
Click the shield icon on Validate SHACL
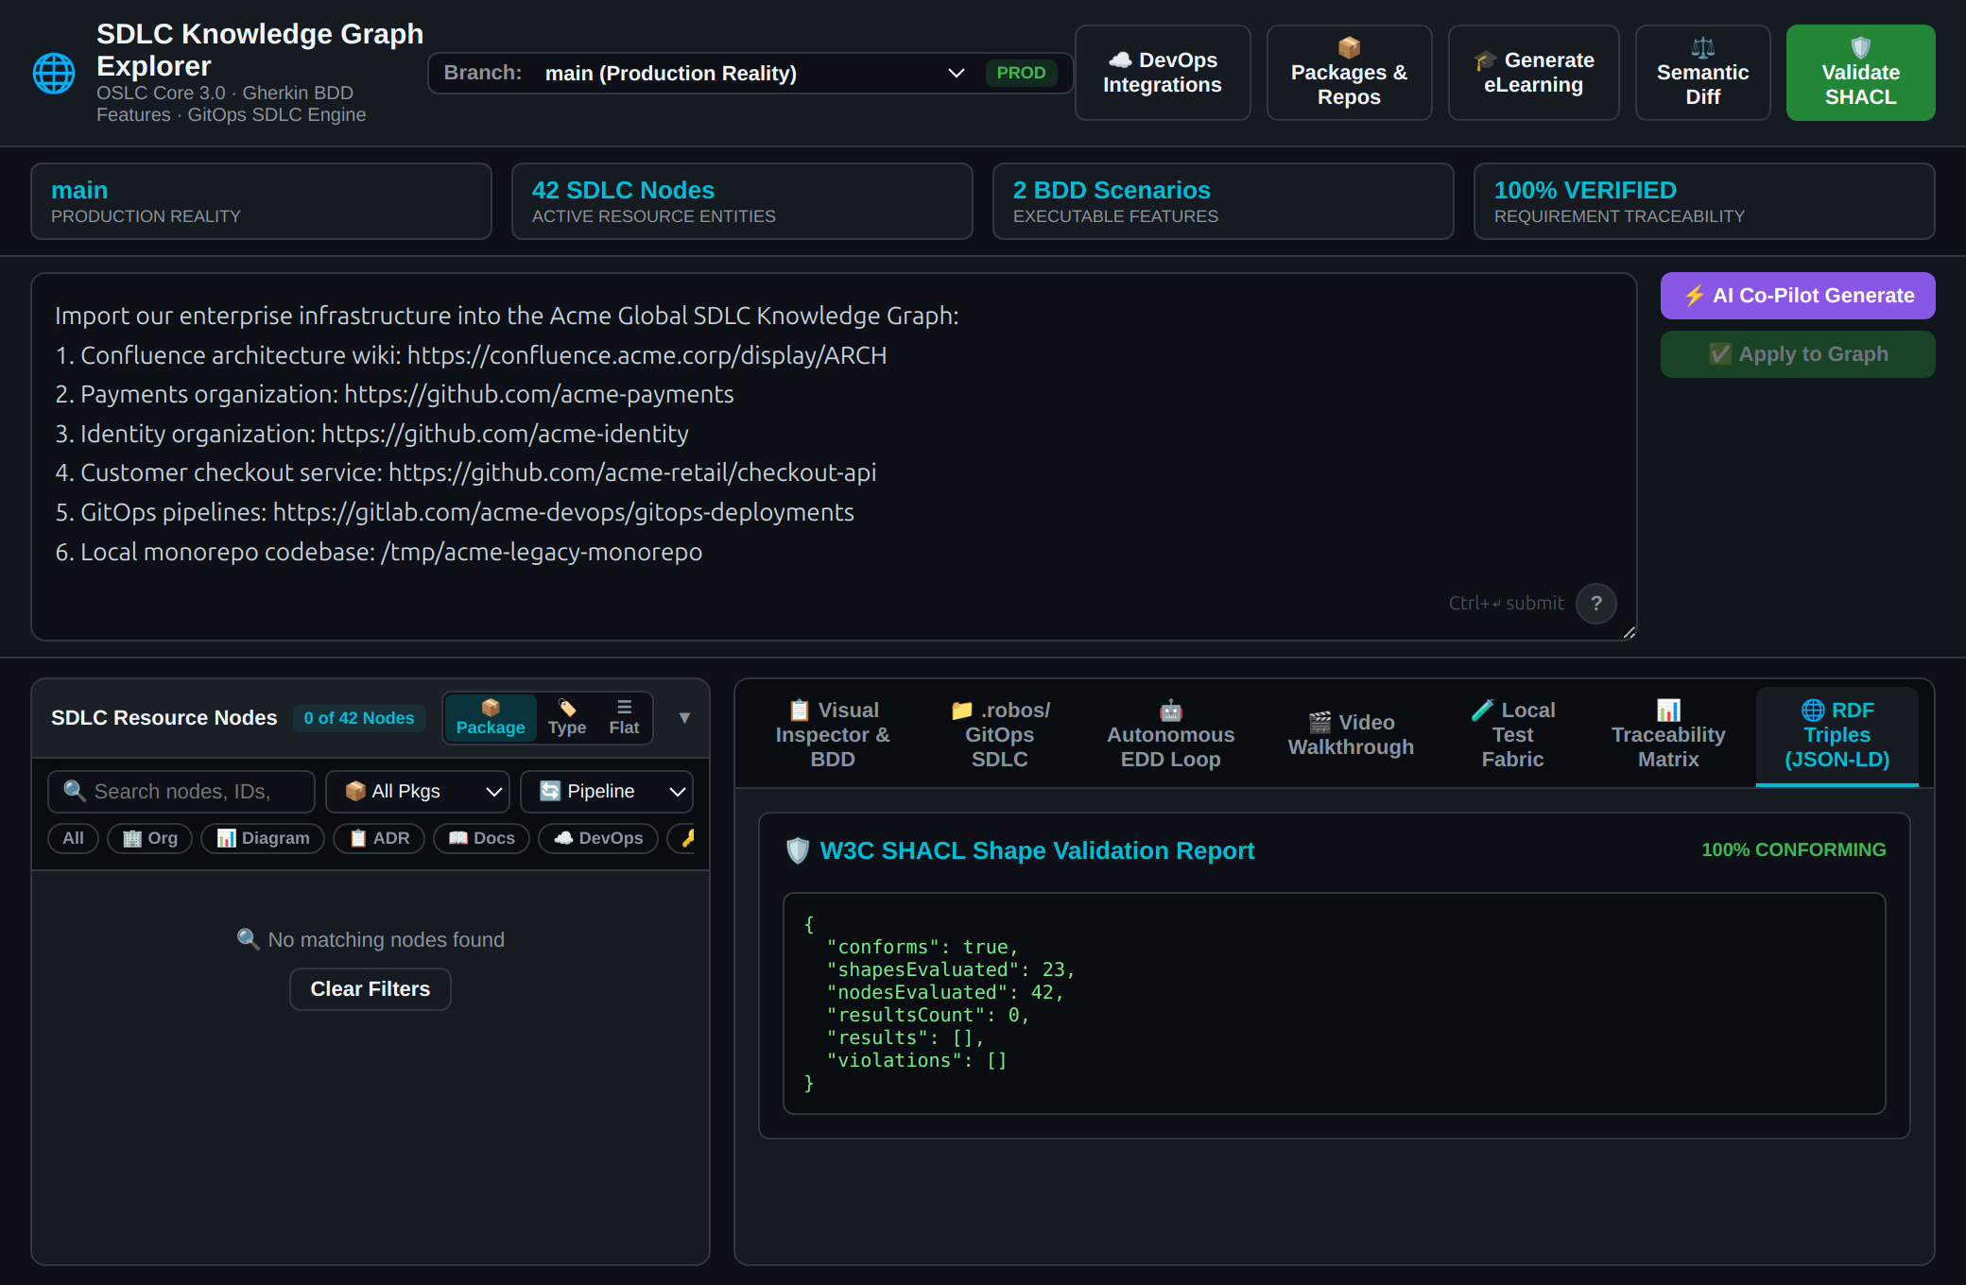[x=1860, y=47]
